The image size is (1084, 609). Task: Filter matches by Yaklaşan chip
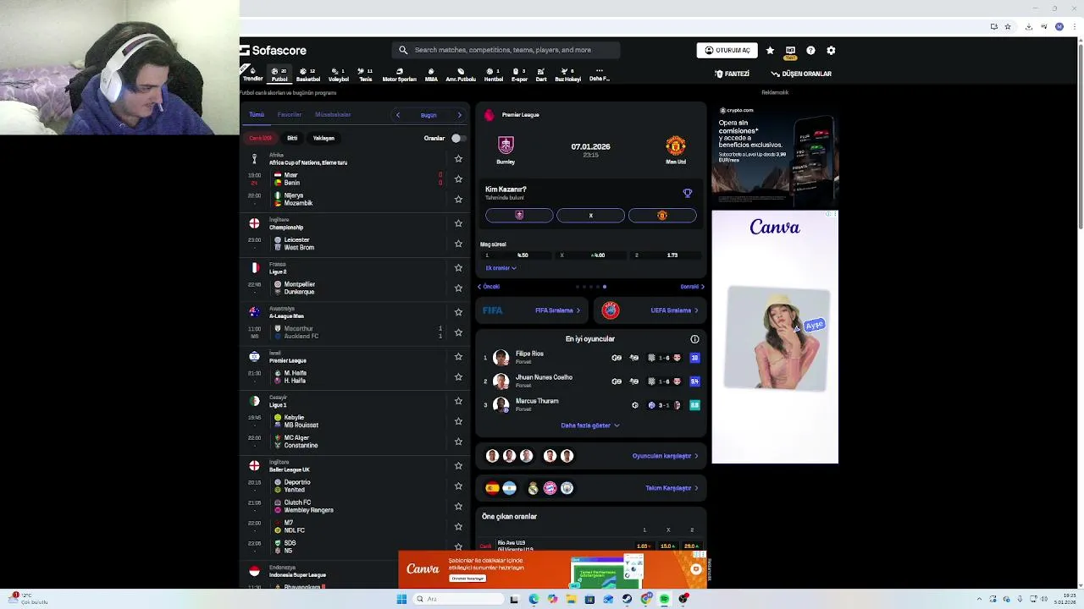tap(324, 138)
